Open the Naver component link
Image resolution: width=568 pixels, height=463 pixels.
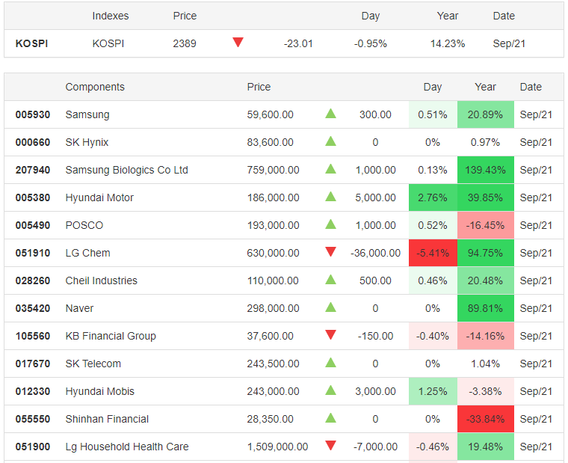(x=79, y=308)
